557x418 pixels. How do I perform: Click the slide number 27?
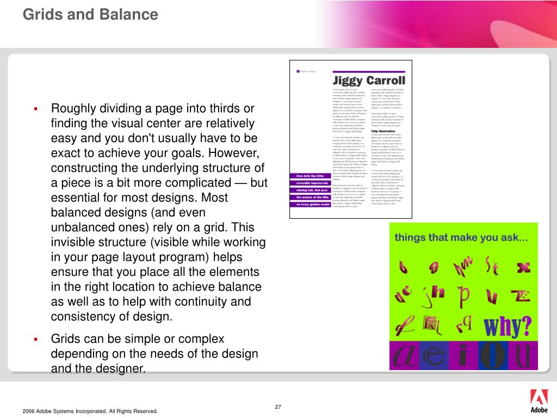pyautogui.click(x=278, y=407)
